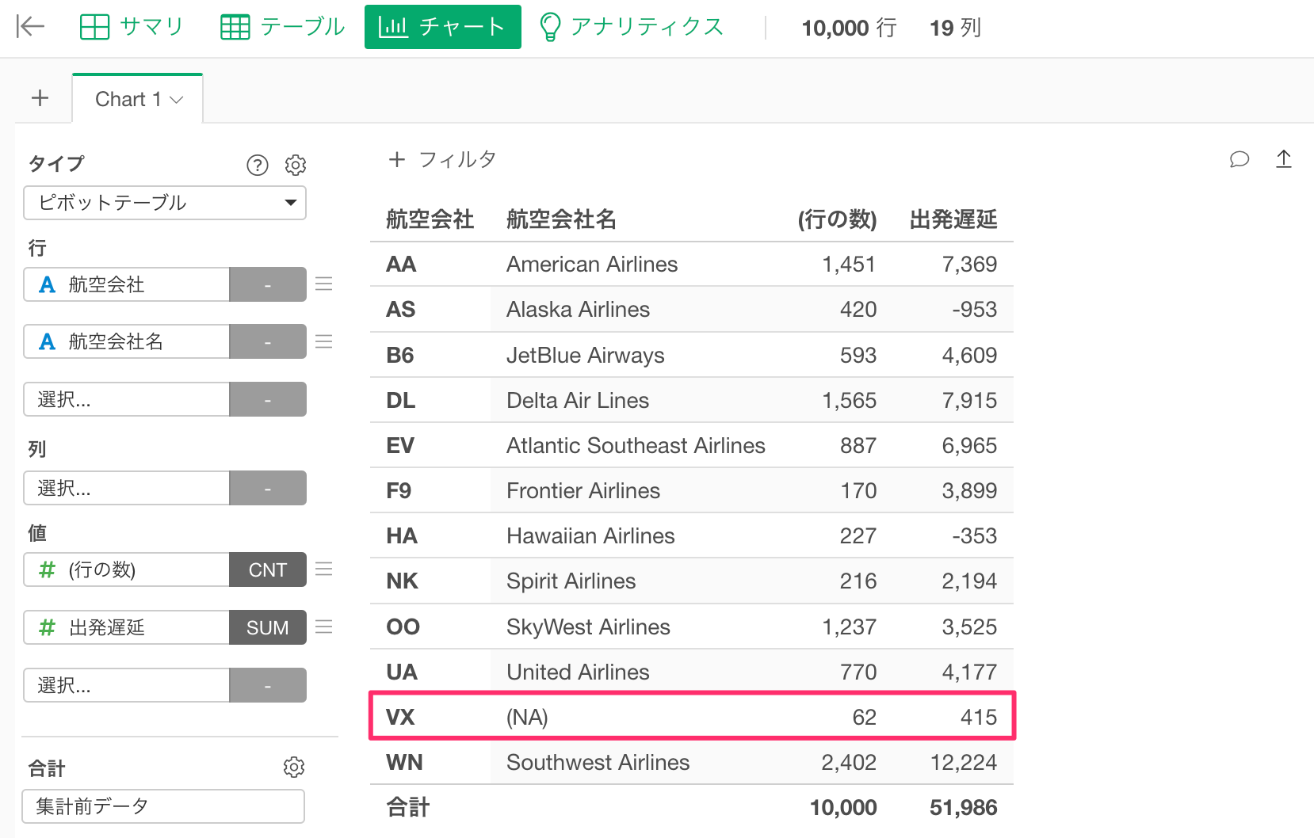Choose a column field under 列
This screenshot has width=1314, height=838.
click(127, 488)
